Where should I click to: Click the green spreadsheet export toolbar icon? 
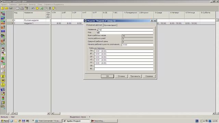coord(41,8)
